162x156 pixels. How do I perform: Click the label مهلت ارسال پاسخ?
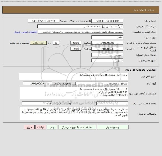tap(146, 43)
